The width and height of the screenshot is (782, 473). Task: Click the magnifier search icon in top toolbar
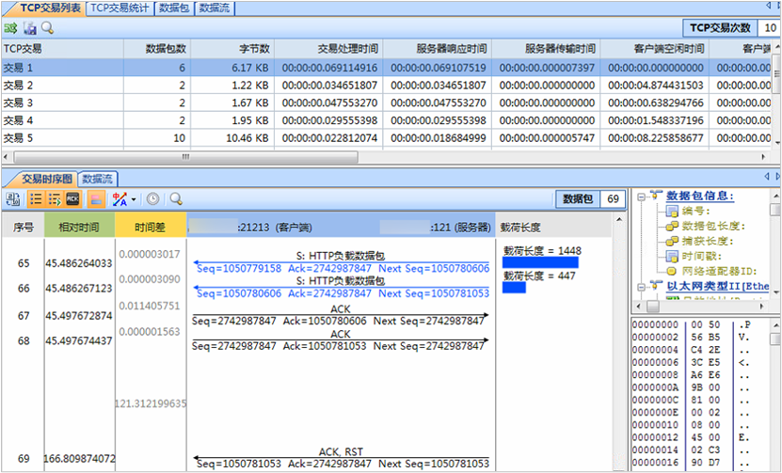[47, 29]
